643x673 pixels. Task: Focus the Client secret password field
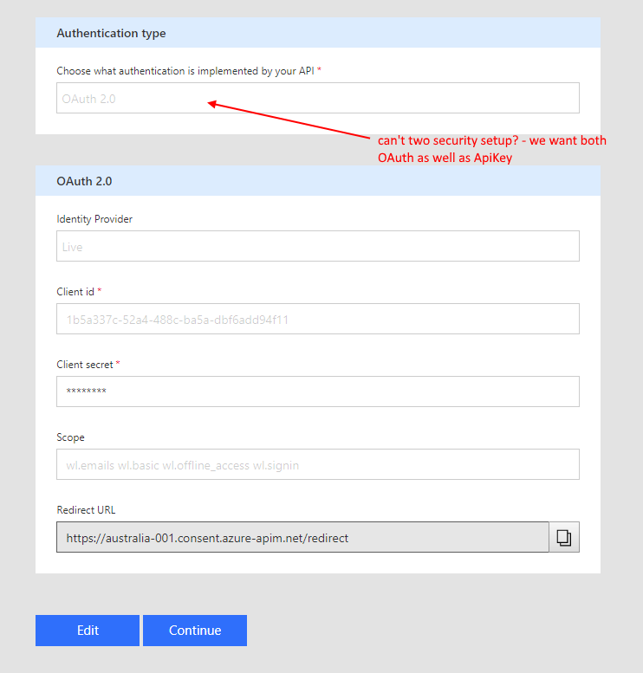[x=317, y=392]
